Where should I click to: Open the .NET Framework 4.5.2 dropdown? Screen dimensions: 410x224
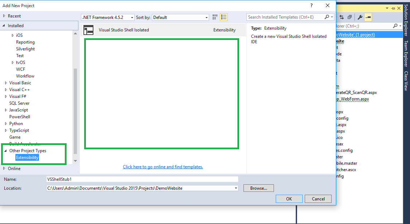(132, 17)
